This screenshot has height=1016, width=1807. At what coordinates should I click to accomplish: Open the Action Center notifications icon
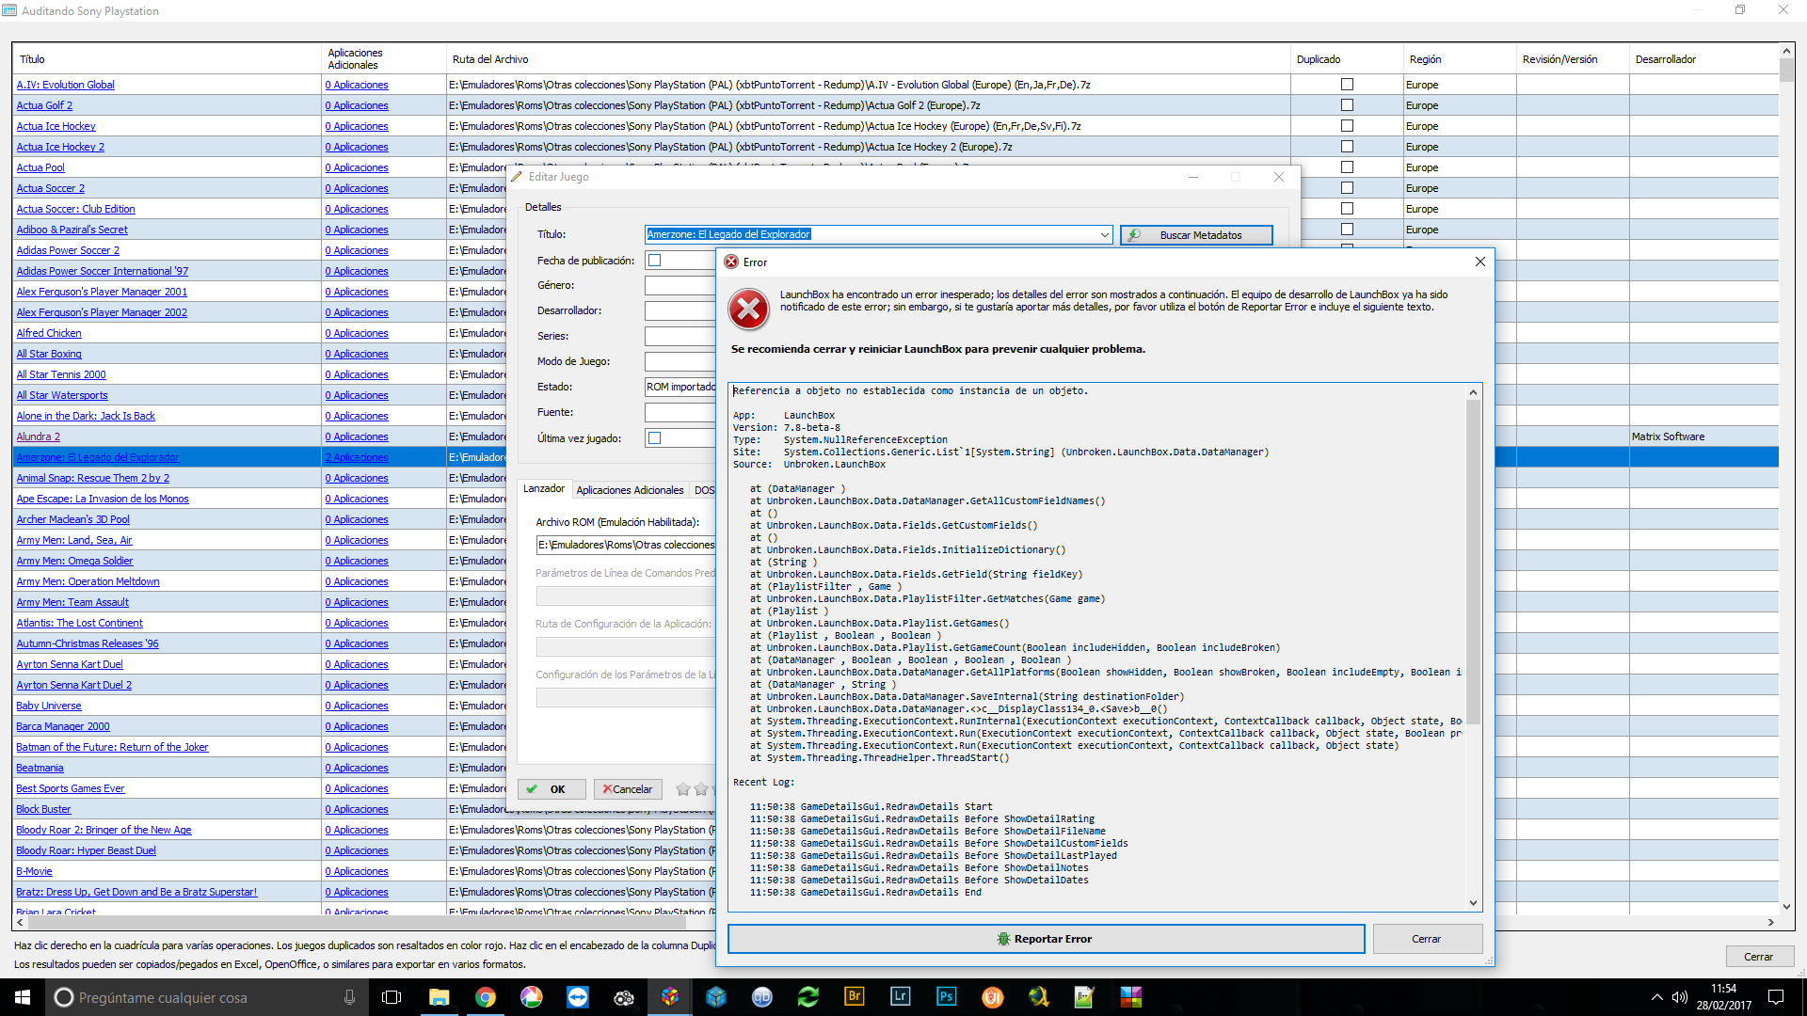(x=1776, y=997)
